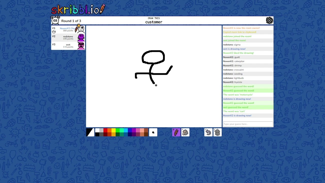
Task: Select the pencil brush tool
Action: 176,132
